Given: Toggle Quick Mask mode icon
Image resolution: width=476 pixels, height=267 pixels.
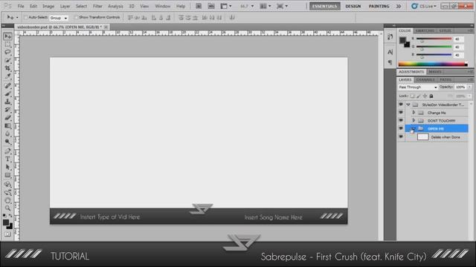Looking at the screenshot, I should tap(7, 234).
